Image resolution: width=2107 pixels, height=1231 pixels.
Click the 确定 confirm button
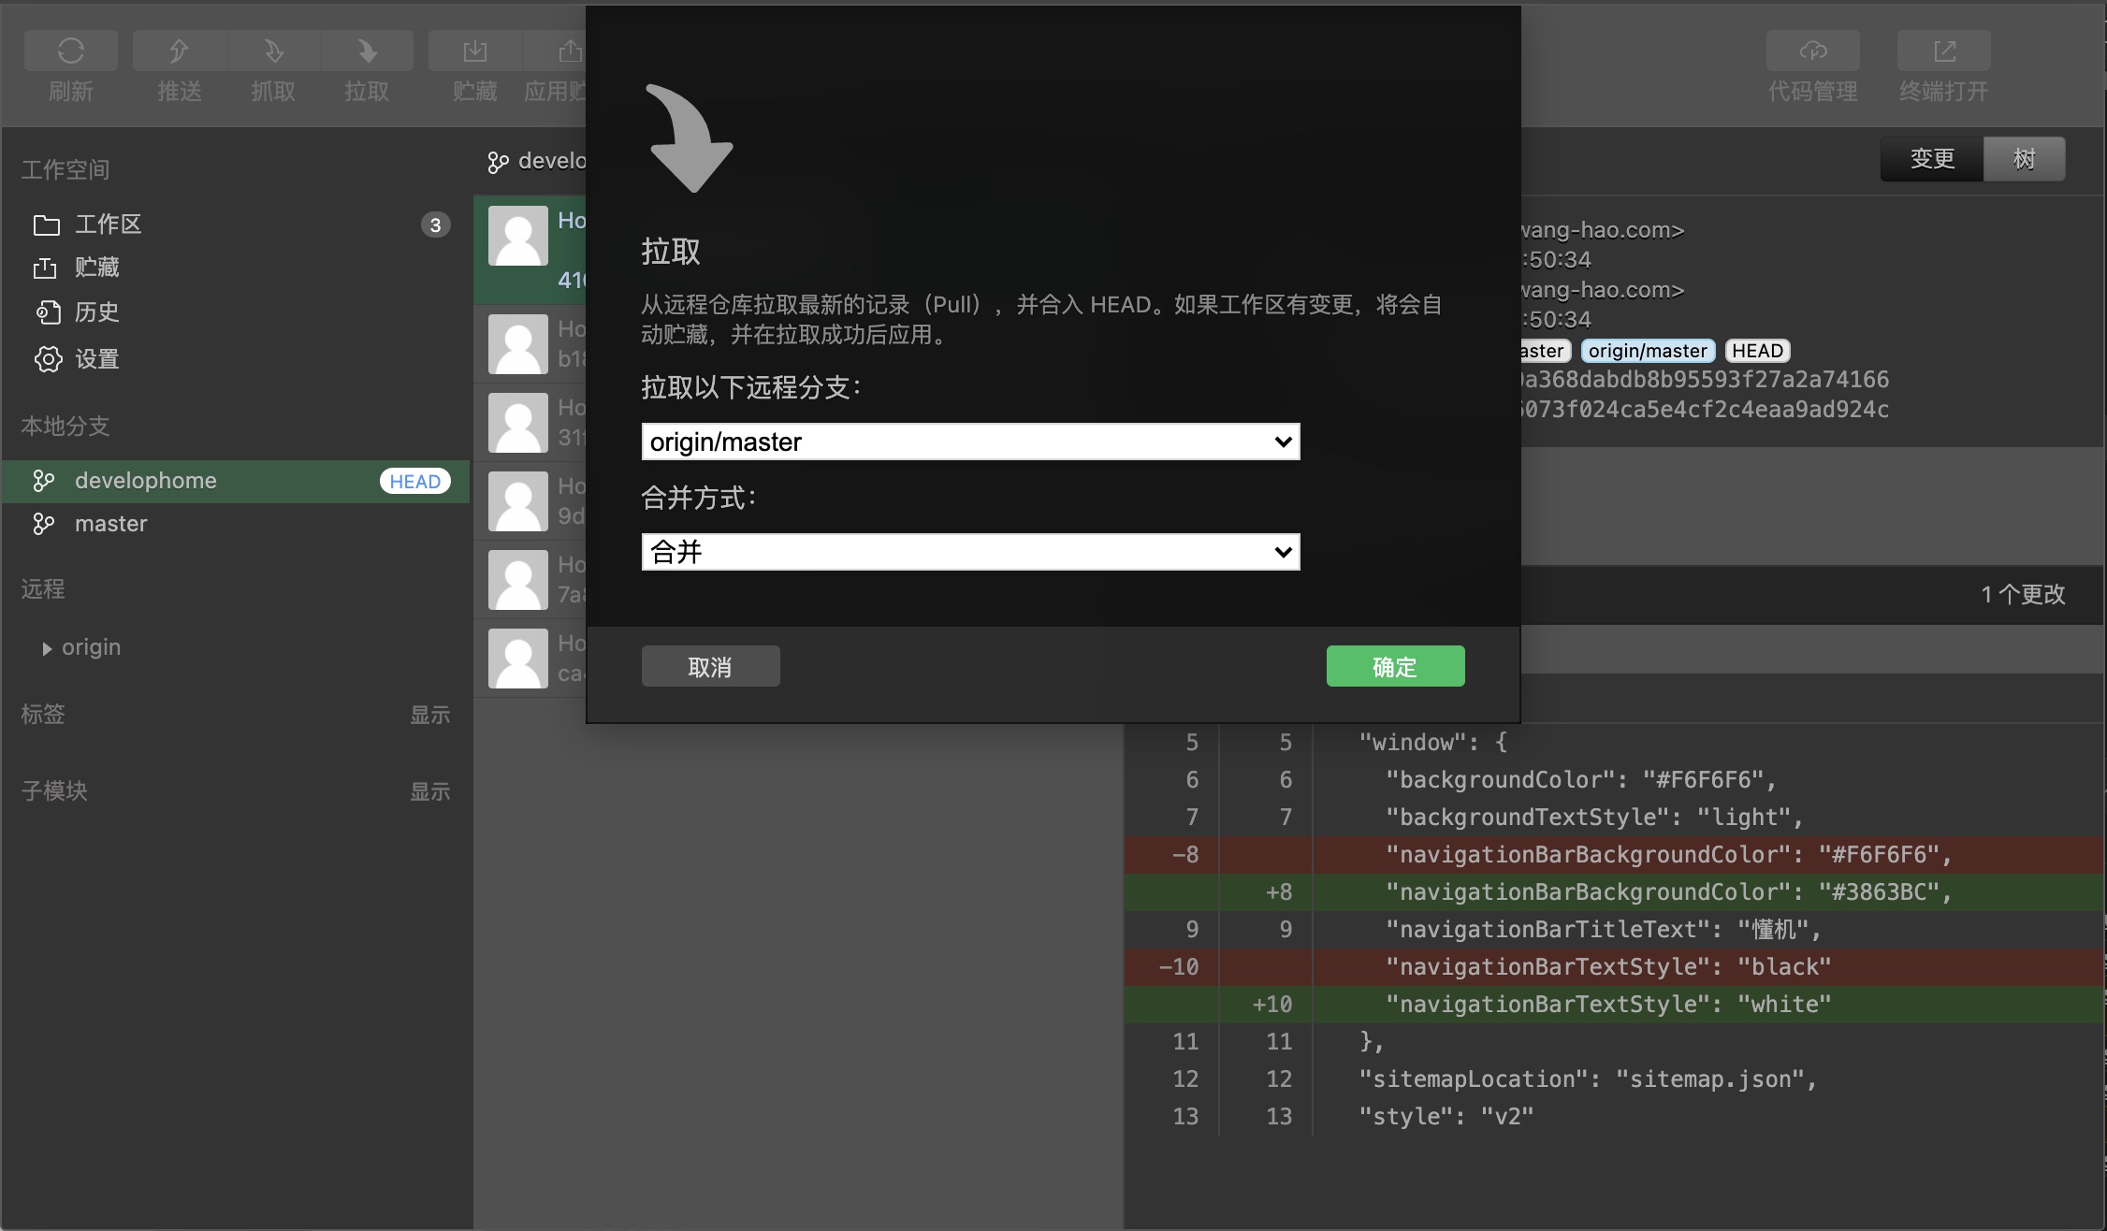pos(1395,666)
